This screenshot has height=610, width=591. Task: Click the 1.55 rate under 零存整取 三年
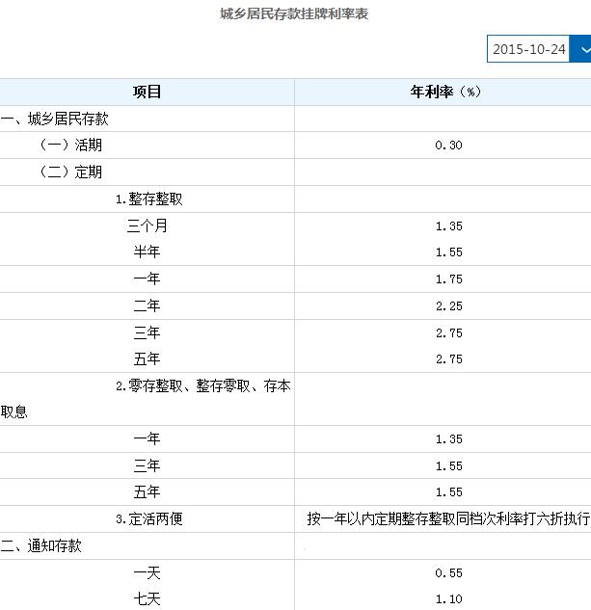click(x=449, y=466)
